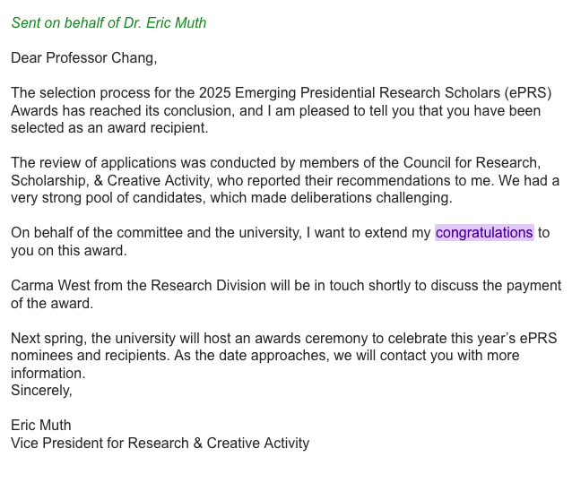
Task: Click the name "Carma West"
Action: [x=50, y=286]
